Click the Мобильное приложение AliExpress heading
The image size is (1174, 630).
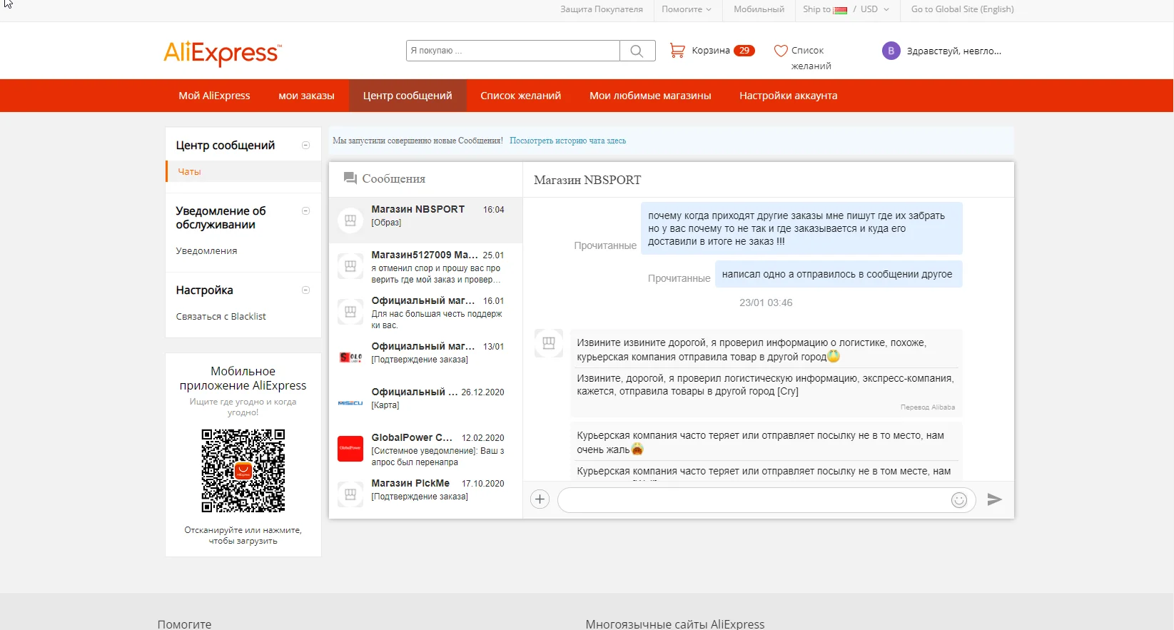[243, 378]
